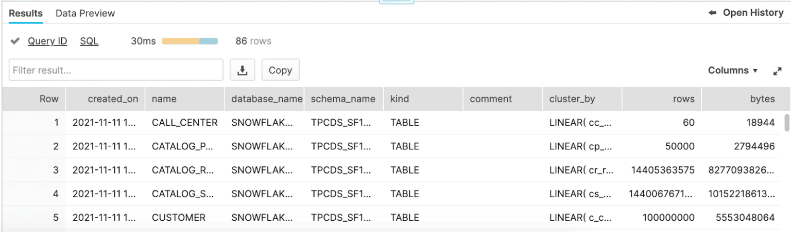Select the CALL_CENTER name cell

click(x=185, y=123)
